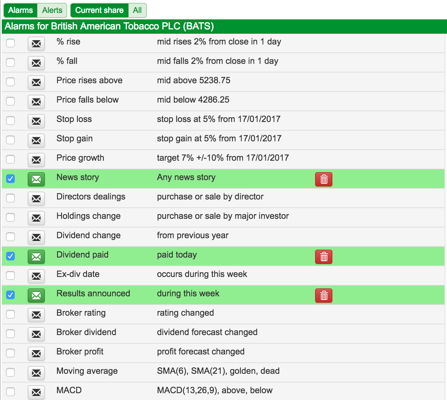Click 'SMA(6), SMA(21), golden, dead' text
This screenshot has height=400, width=447.
pyautogui.click(x=218, y=371)
